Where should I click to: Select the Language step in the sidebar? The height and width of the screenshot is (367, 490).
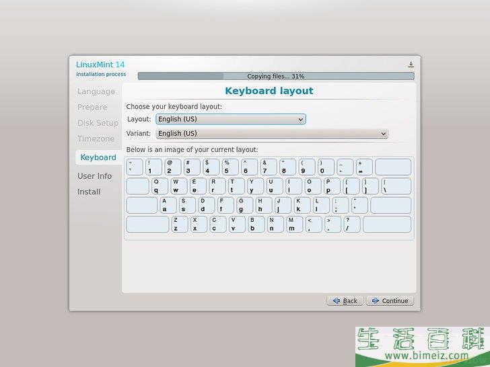96,91
